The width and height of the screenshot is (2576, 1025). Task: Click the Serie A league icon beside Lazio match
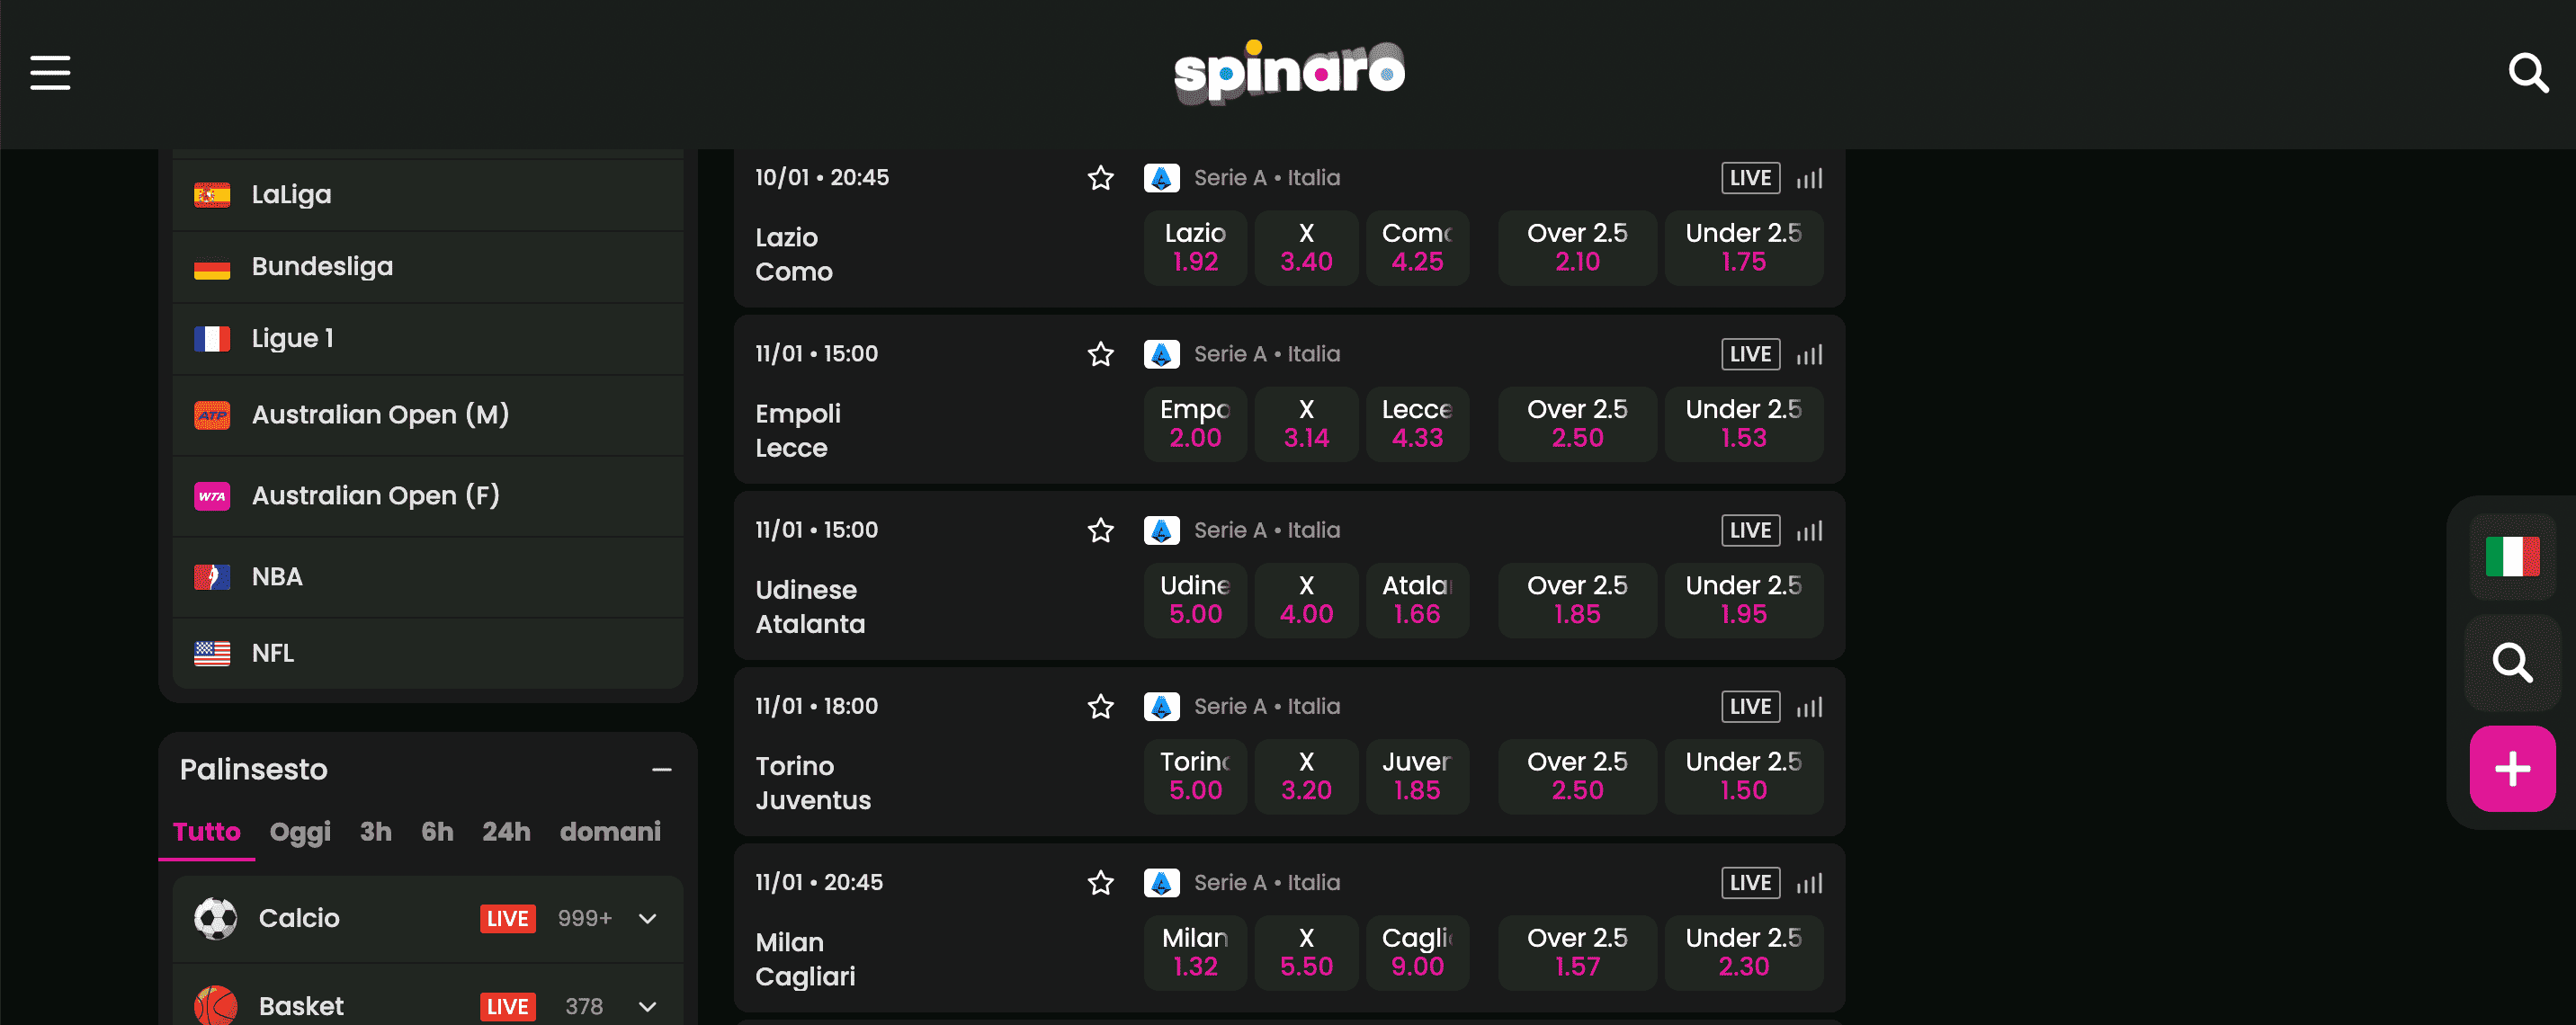coord(1161,177)
